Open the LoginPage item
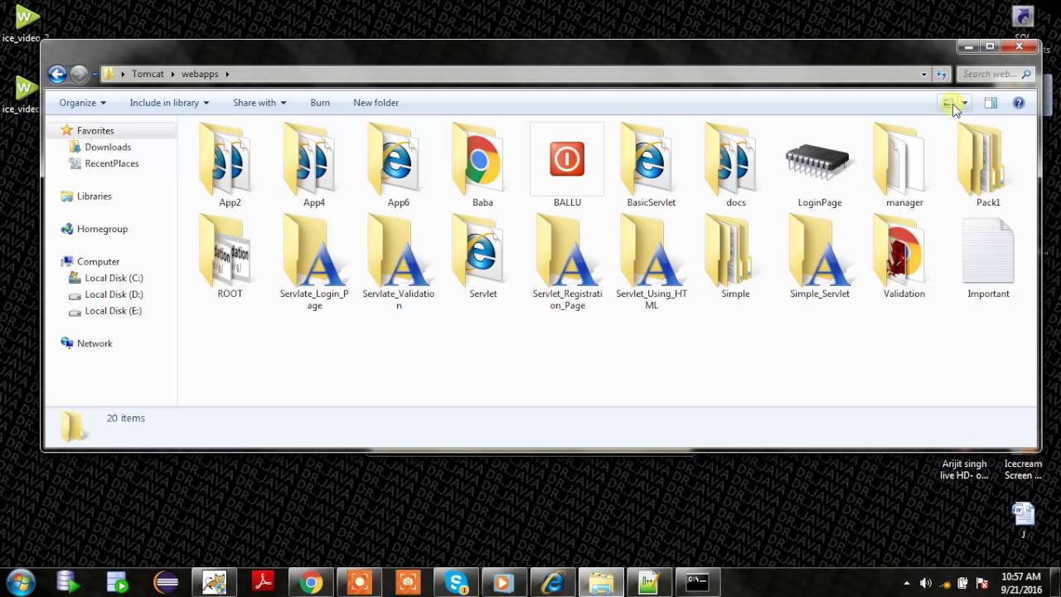The width and height of the screenshot is (1061, 597). (820, 165)
